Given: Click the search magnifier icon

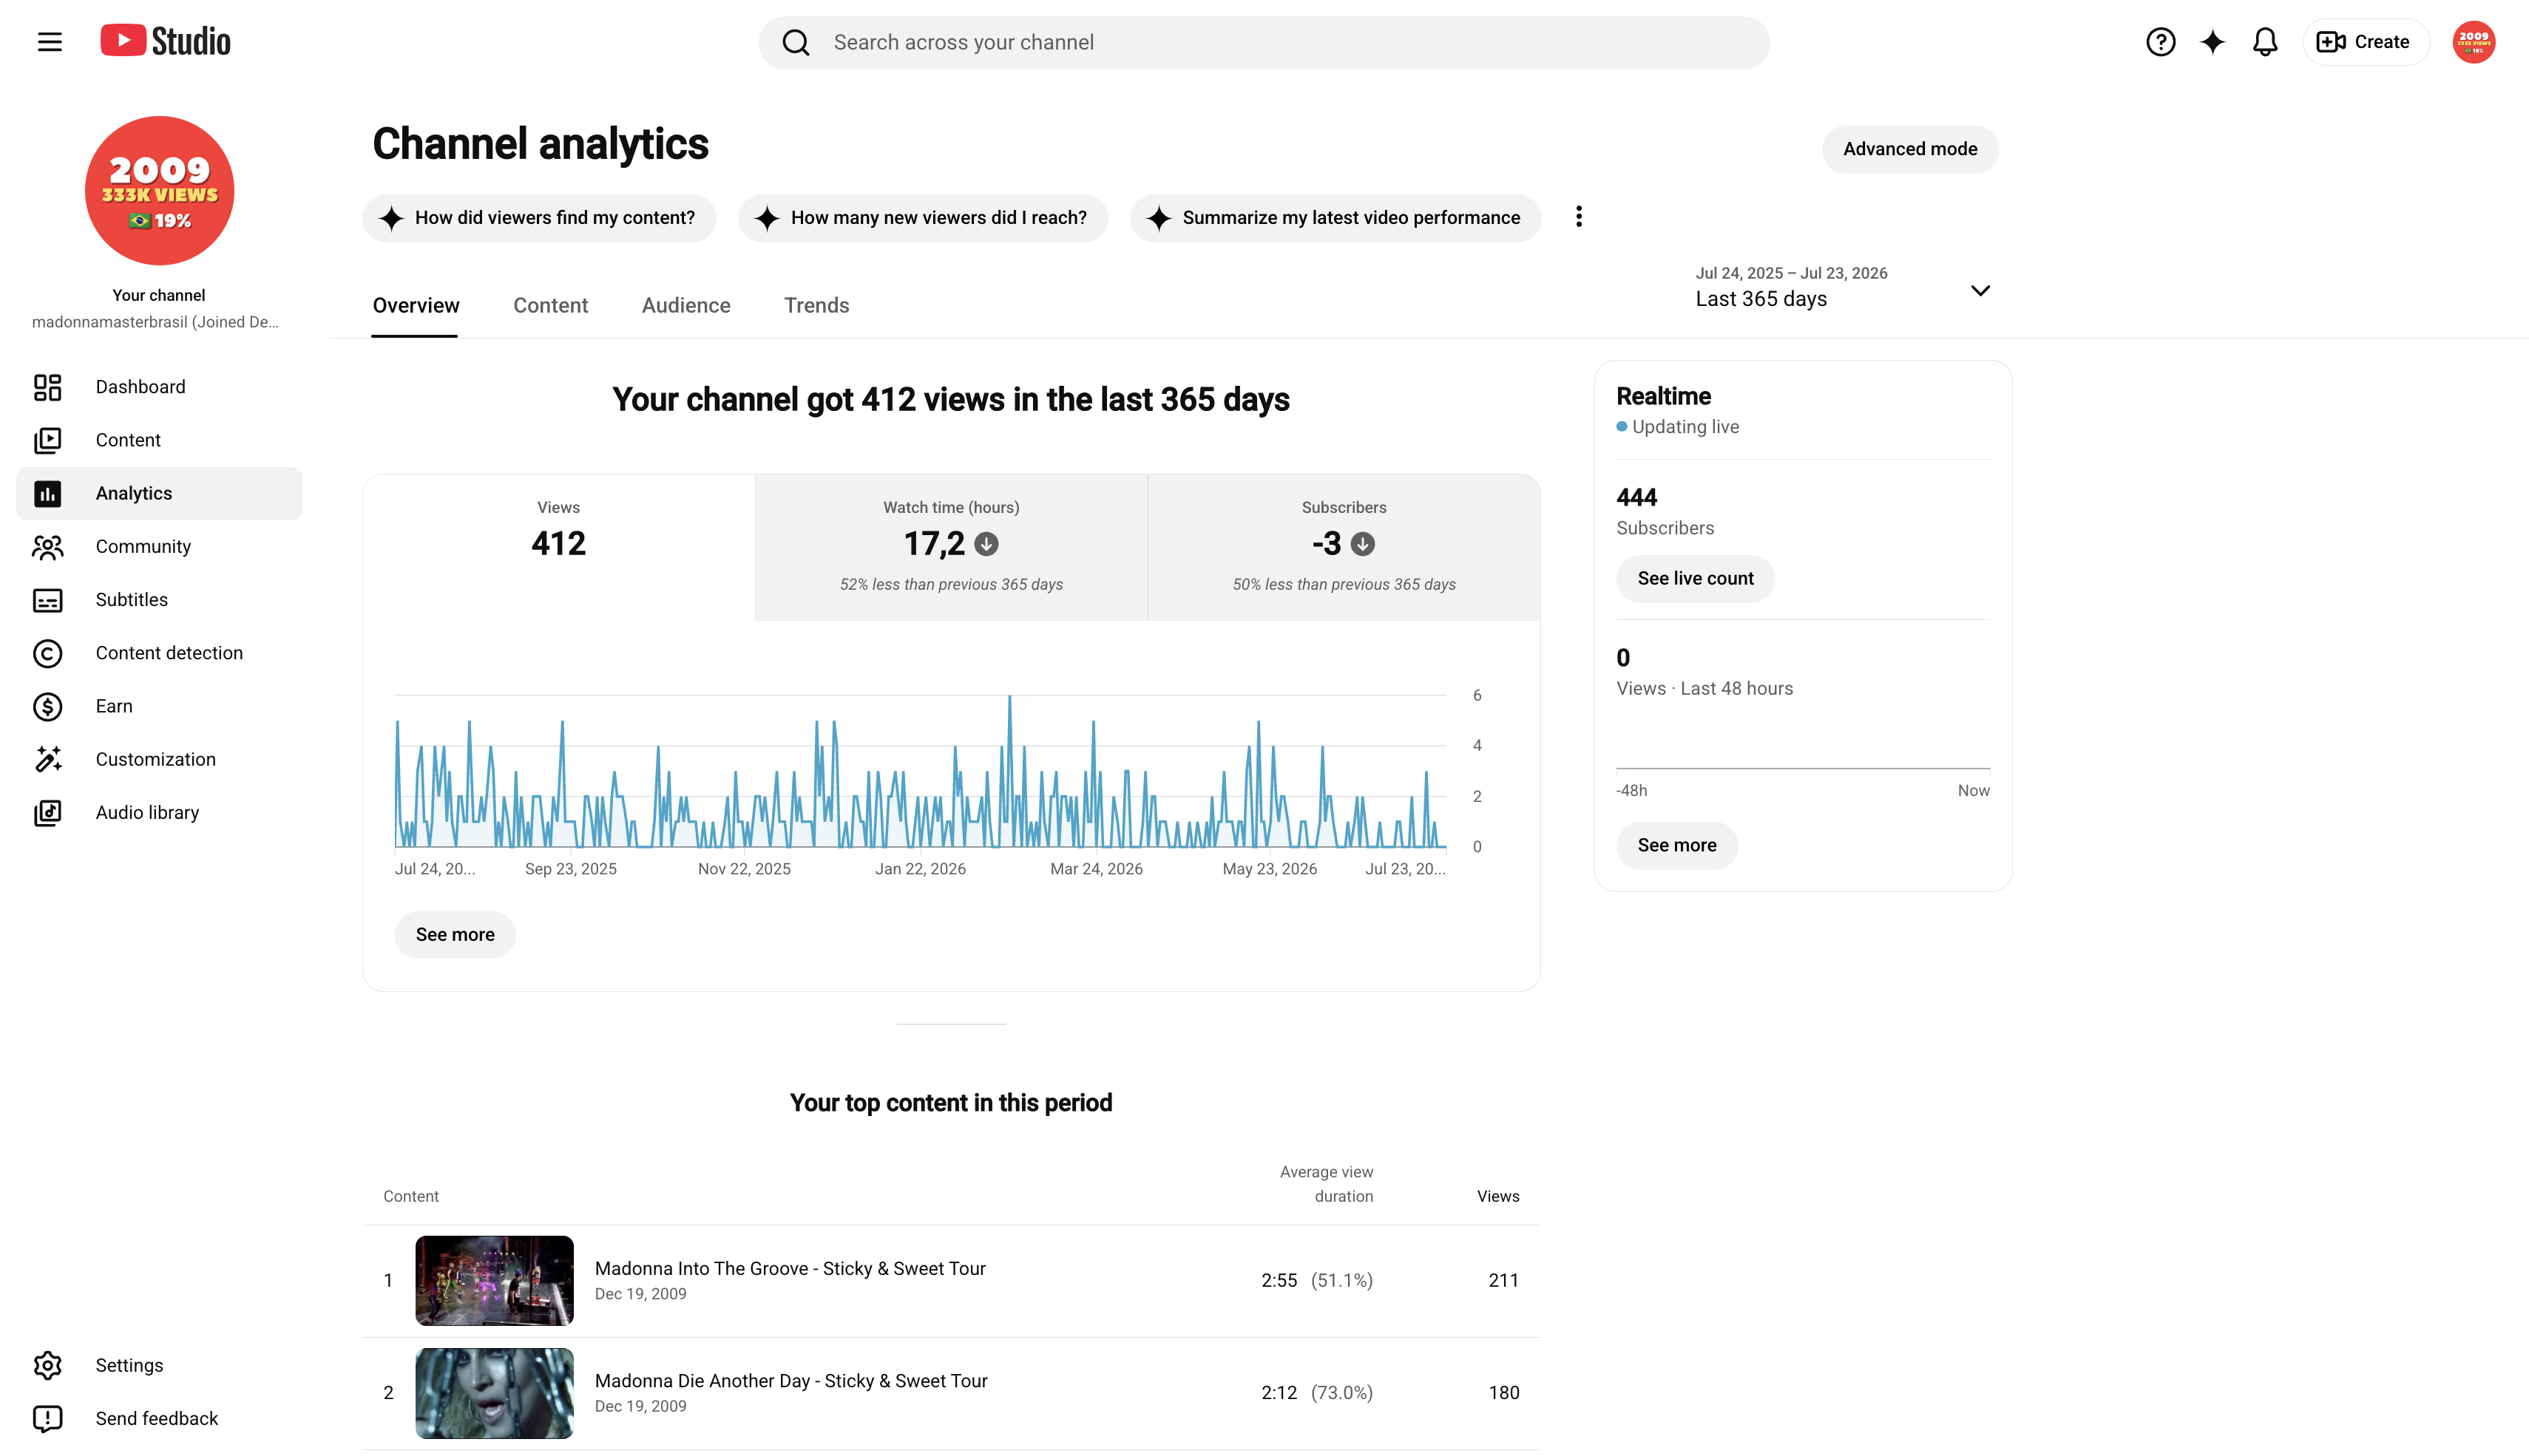Looking at the screenshot, I should click(x=796, y=42).
